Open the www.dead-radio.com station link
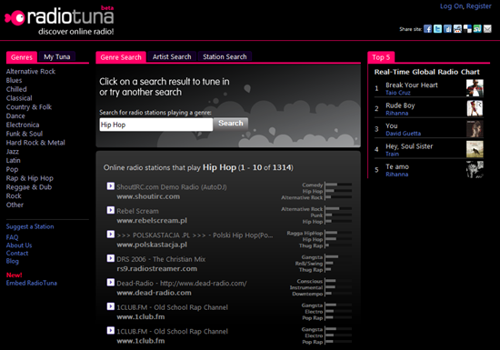This screenshot has width=500, height=350. tap(154, 293)
